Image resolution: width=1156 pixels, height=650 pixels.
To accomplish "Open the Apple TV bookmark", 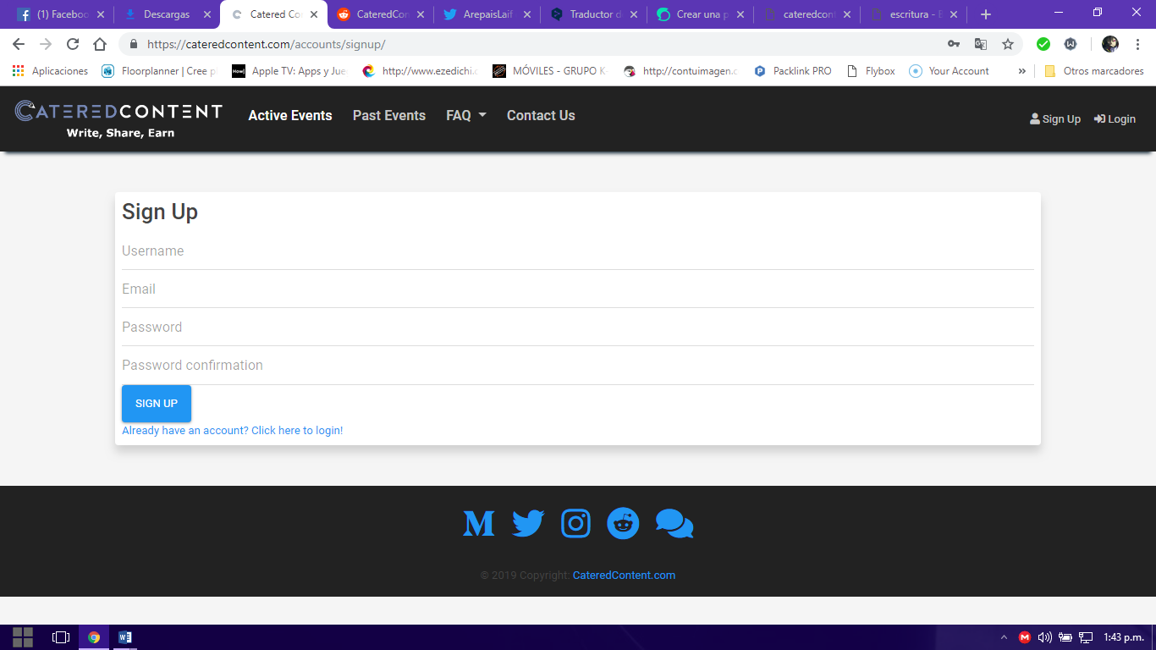I will [x=289, y=71].
